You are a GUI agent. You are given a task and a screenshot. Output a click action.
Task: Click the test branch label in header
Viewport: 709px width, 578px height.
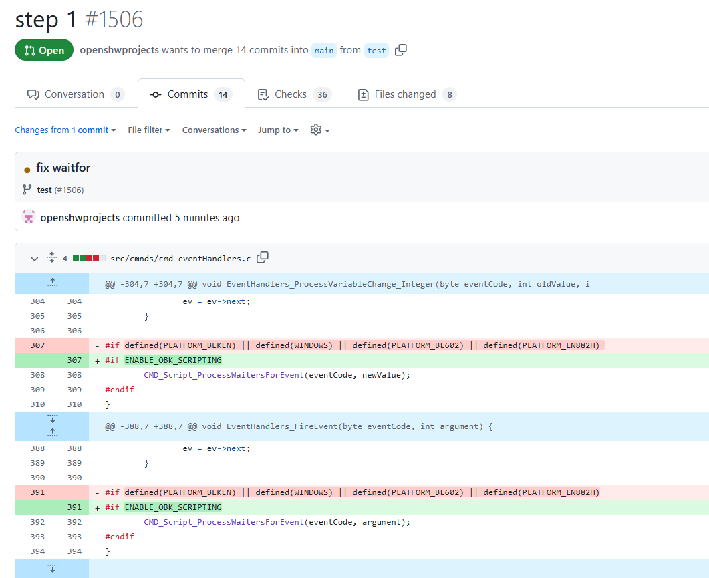[377, 51]
